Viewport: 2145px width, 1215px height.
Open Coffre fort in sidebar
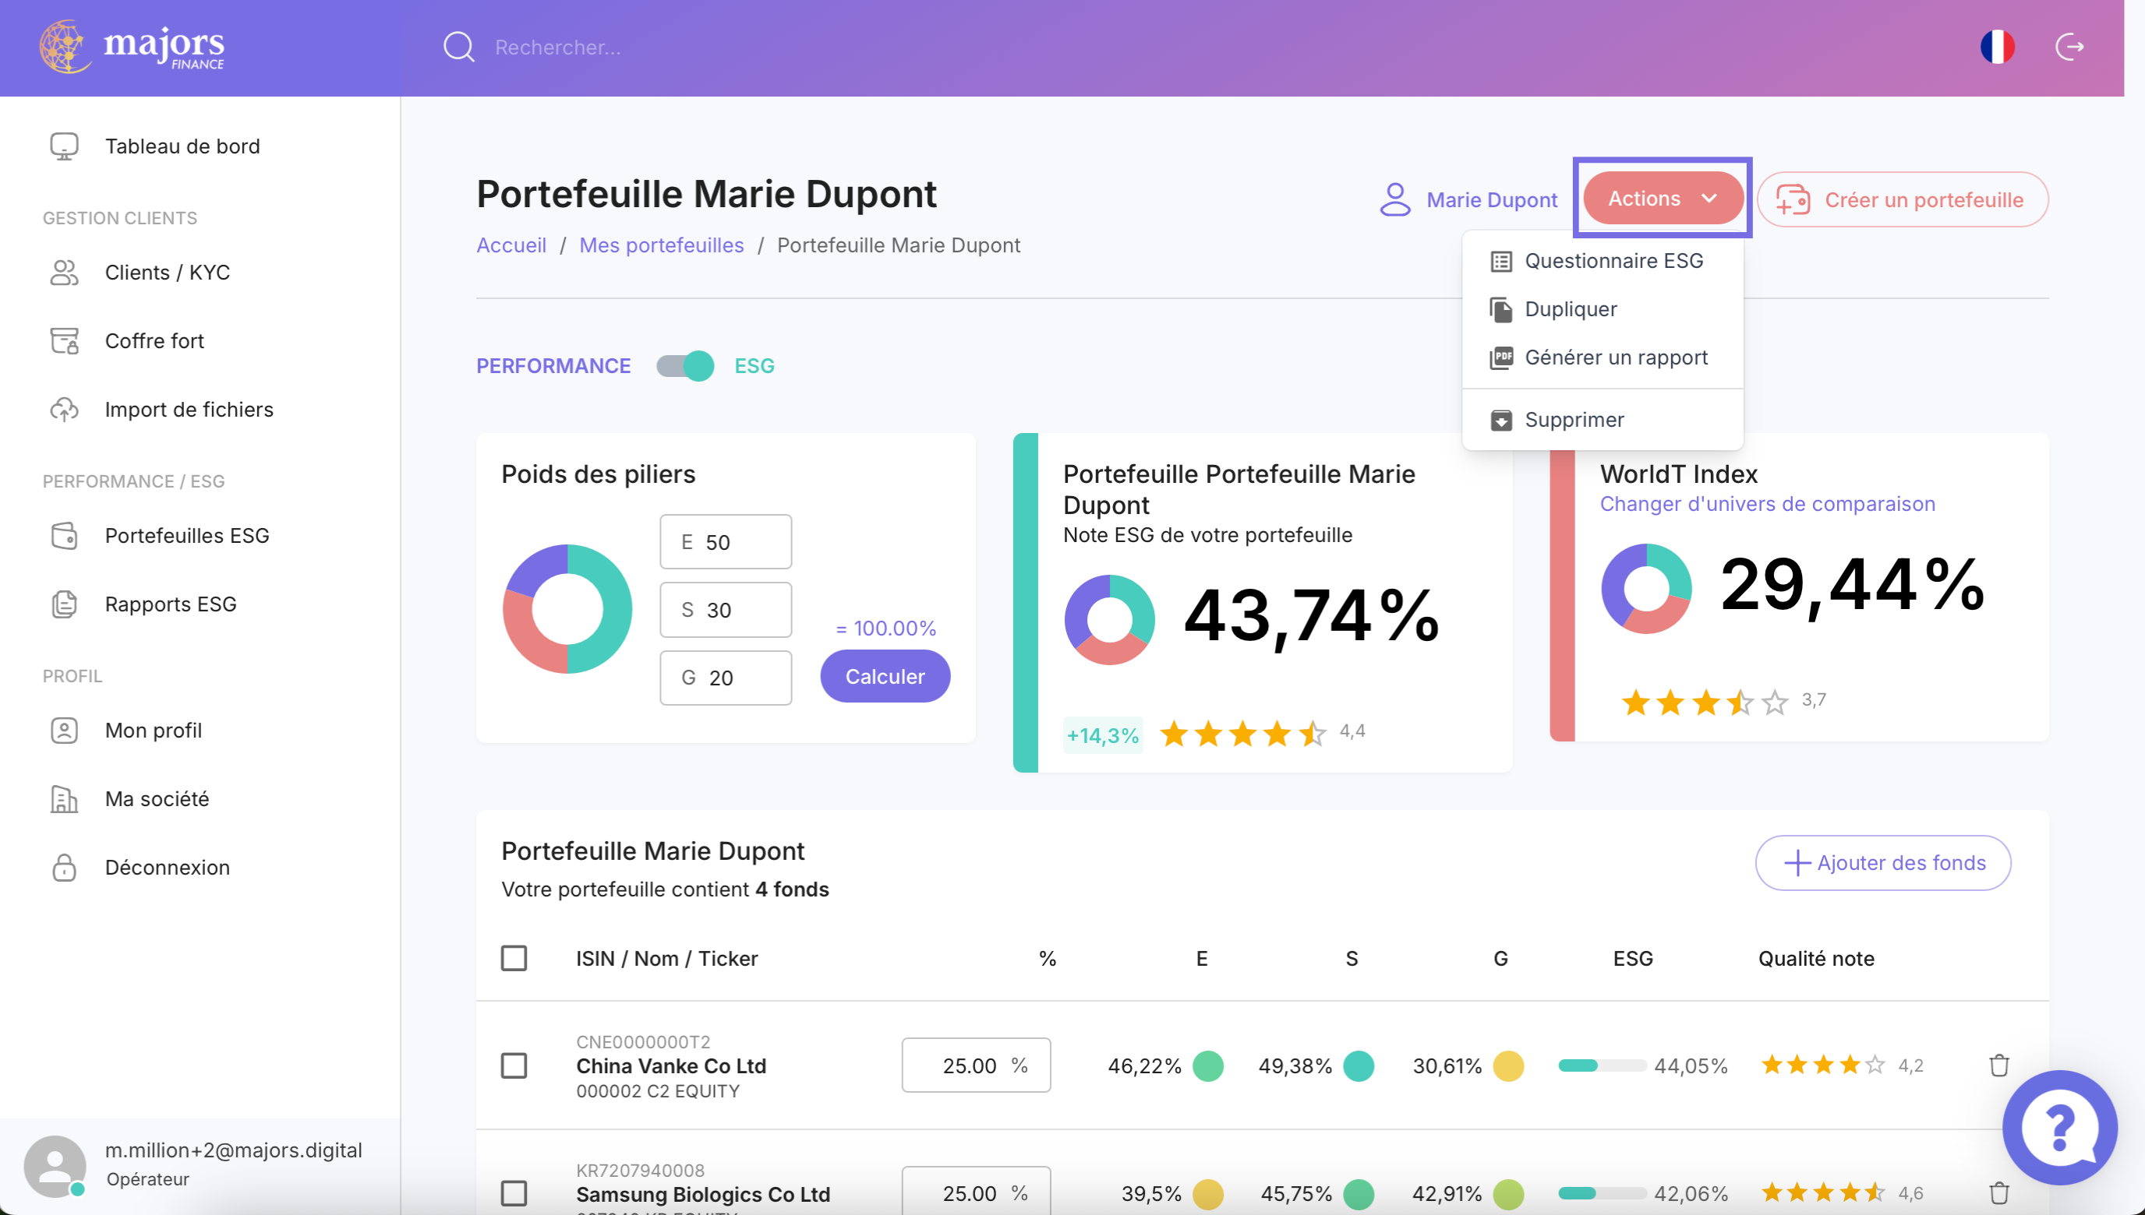point(154,340)
